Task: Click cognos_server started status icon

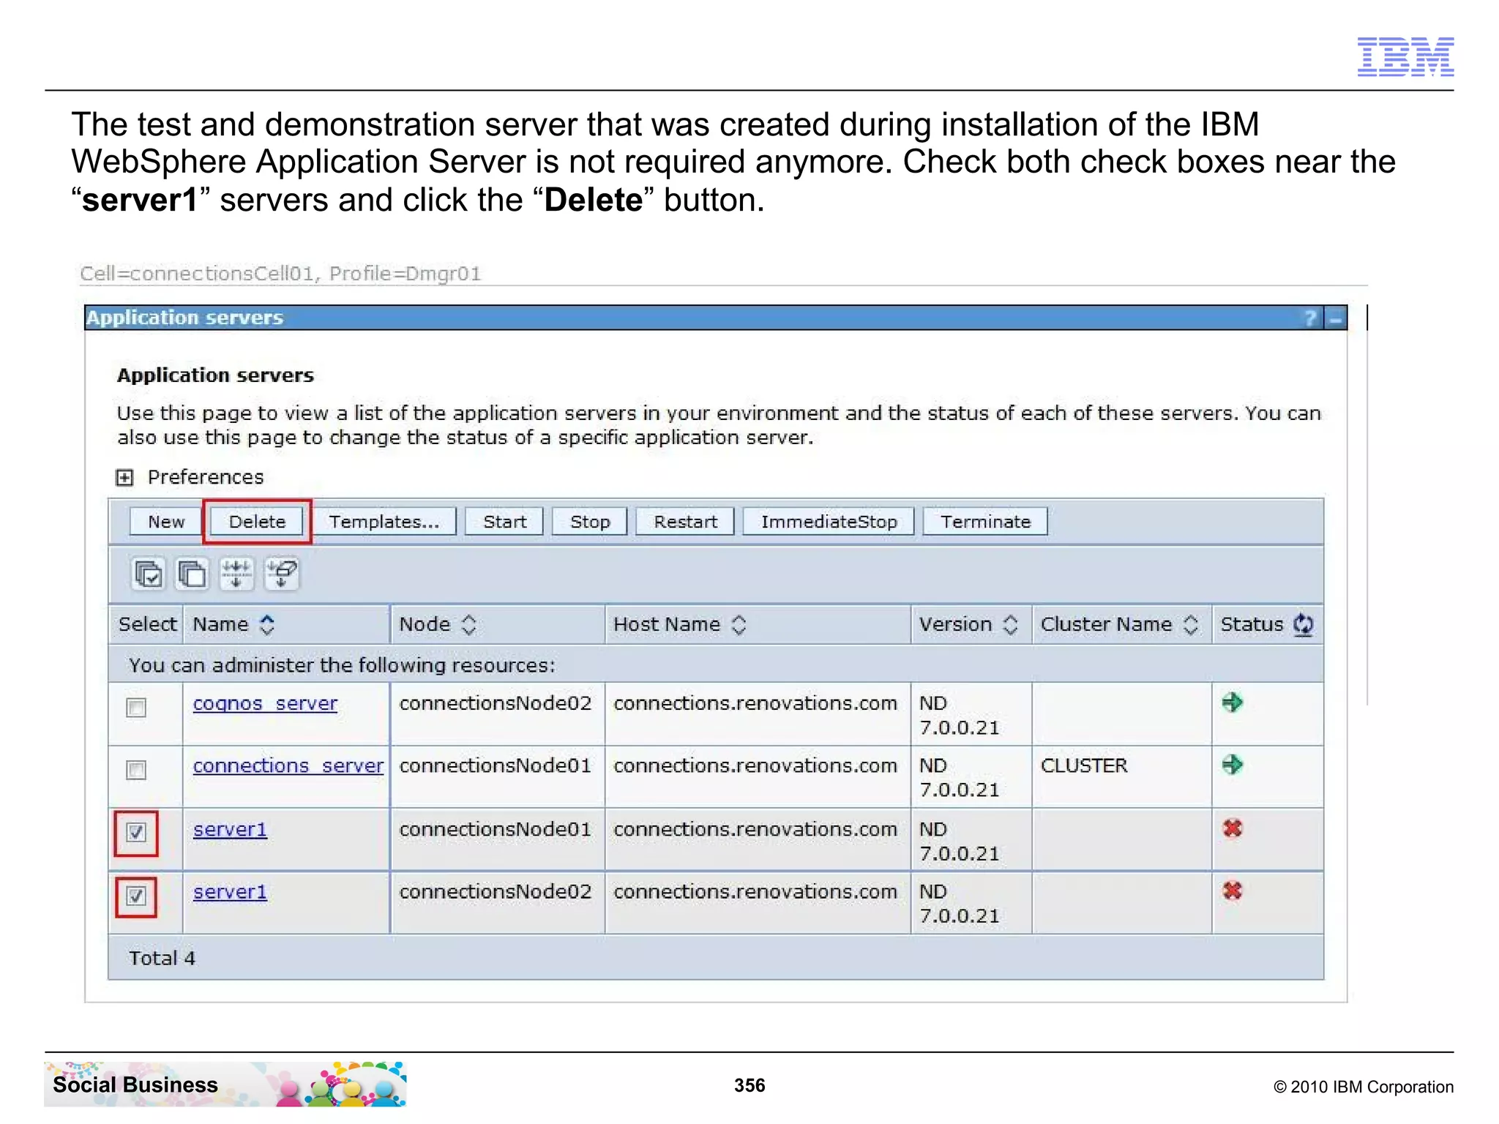Action: point(1233,703)
